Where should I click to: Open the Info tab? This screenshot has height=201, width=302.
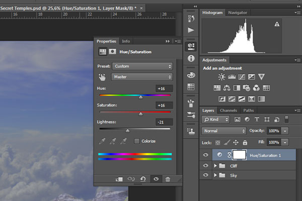[x=126, y=41]
